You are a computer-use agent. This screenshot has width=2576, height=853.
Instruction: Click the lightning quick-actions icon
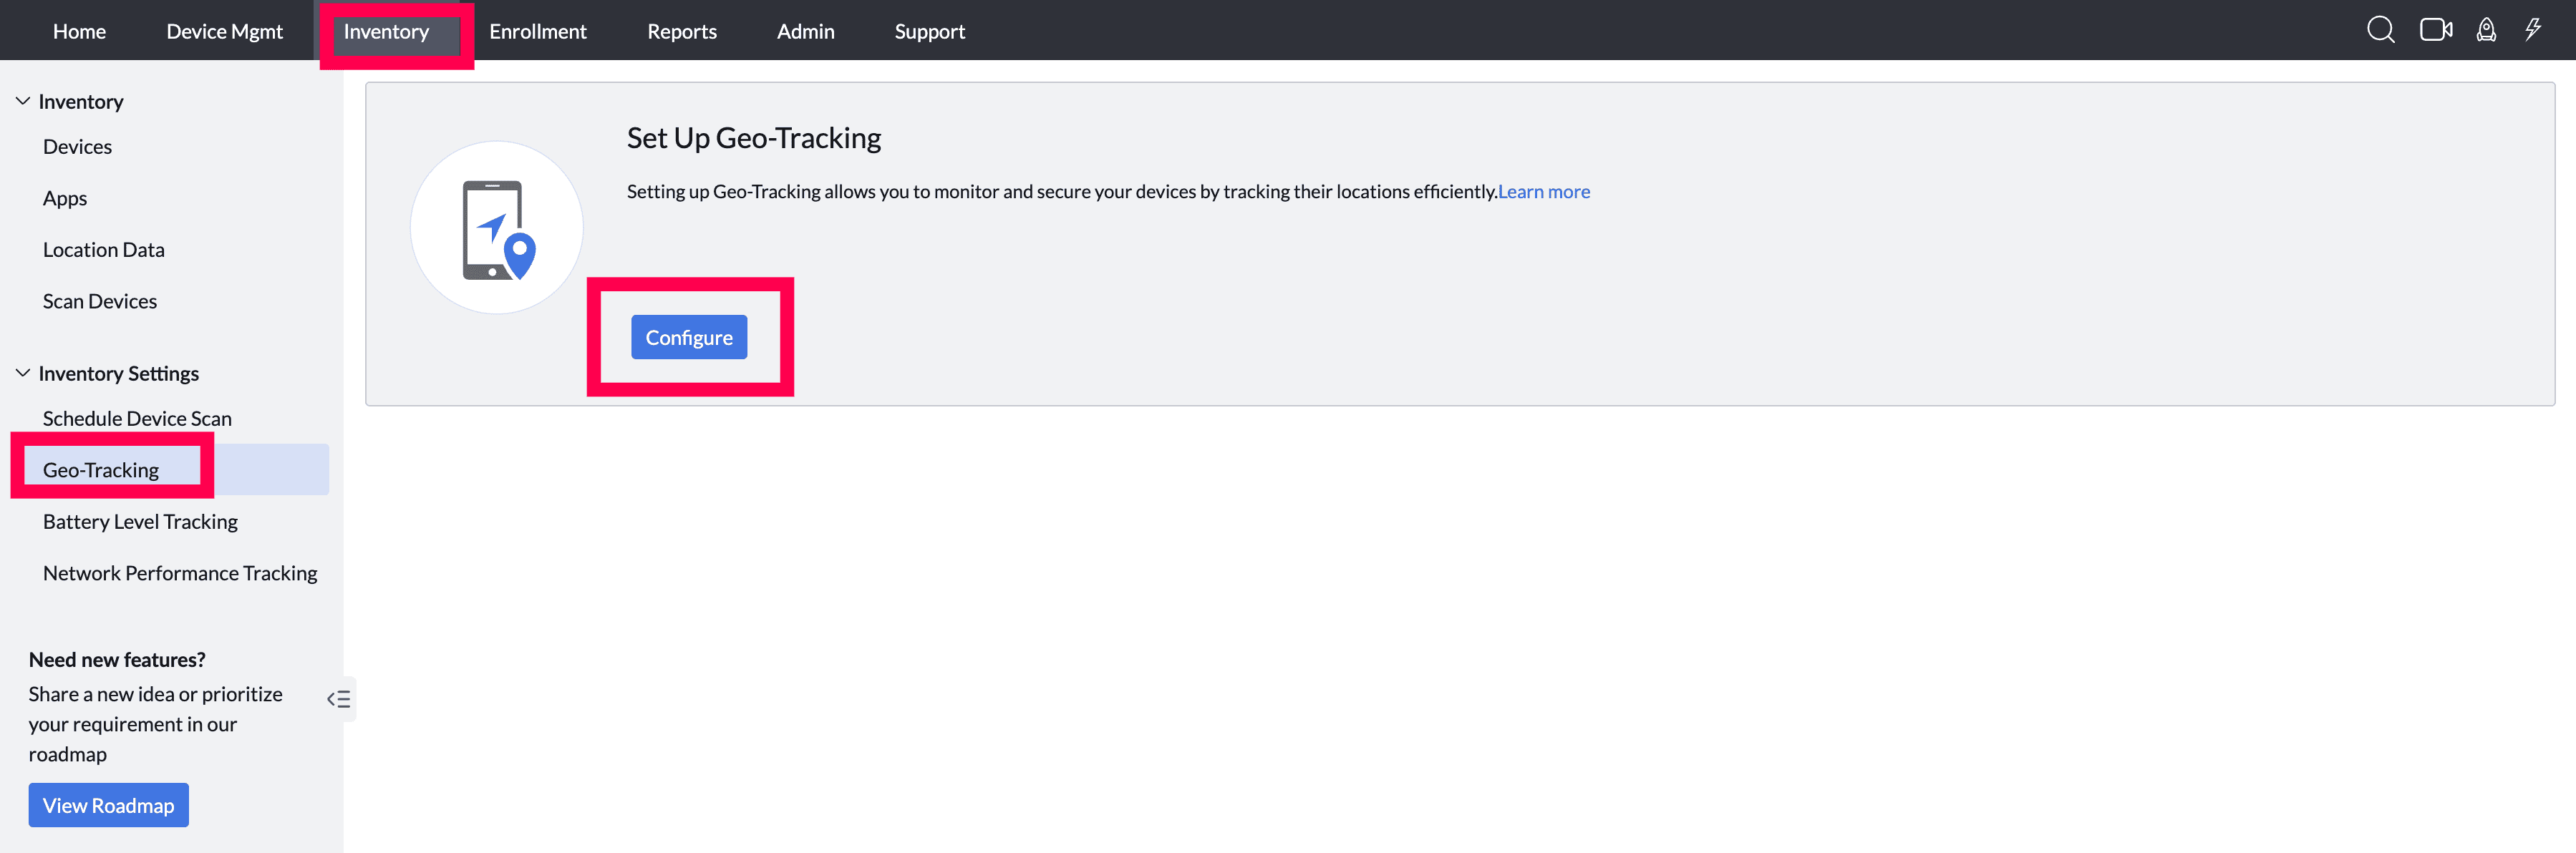click(x=2533, y=30)
